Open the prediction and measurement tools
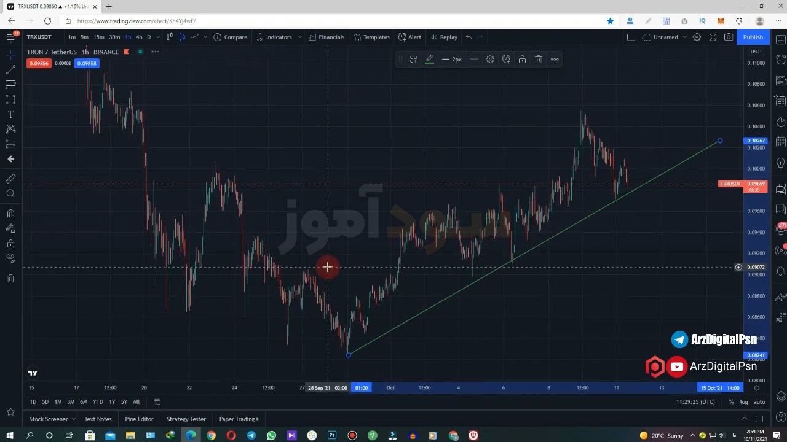 coord(10,144)
